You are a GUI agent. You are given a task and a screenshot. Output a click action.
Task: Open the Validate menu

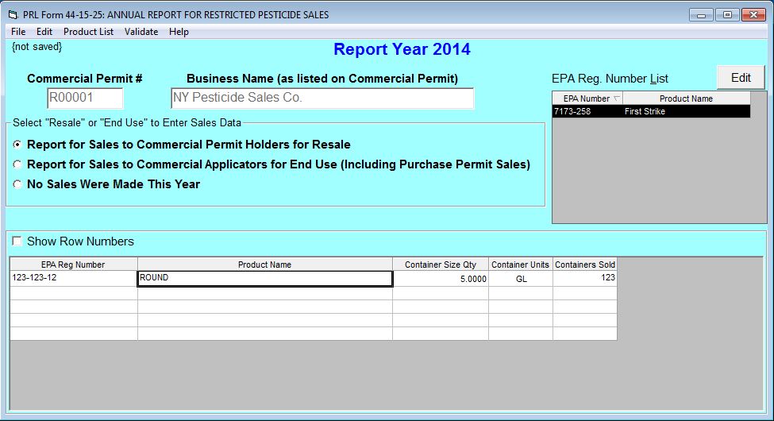click(141, 32)
